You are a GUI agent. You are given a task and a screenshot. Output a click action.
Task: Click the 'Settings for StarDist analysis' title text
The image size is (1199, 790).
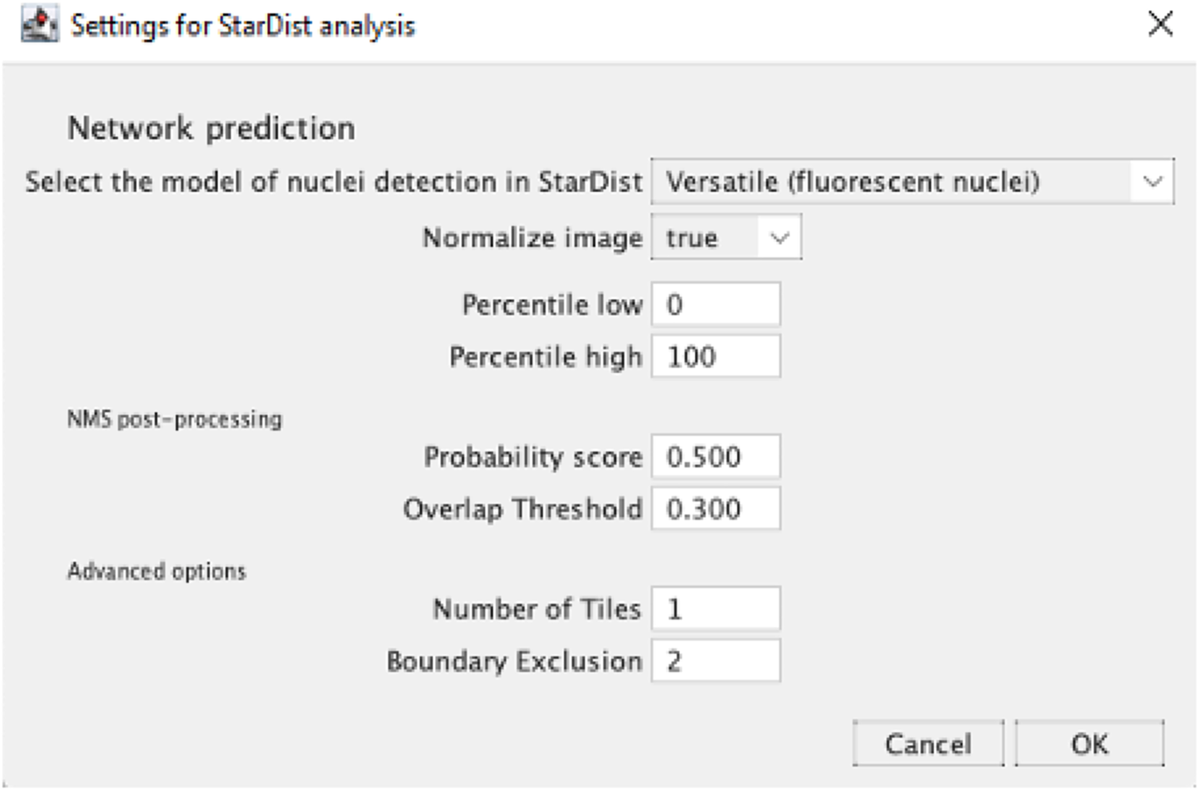click(243, 26)
